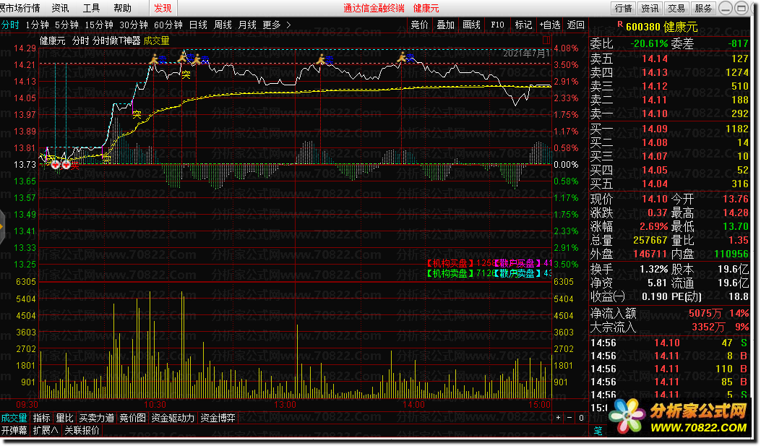The image size is (761, 446).
Task: Select the 成交量 bottom tab
Action: tap(14, 418)
